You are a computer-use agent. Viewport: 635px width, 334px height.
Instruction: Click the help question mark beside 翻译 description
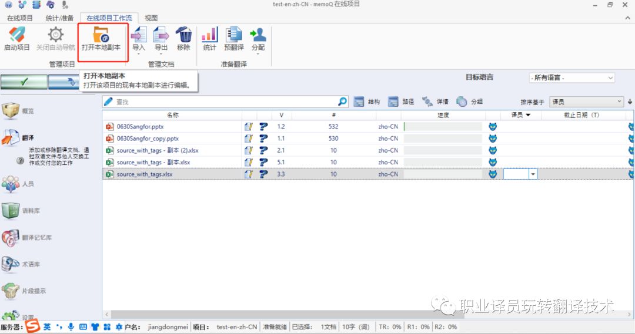click(x=20, y=160)
